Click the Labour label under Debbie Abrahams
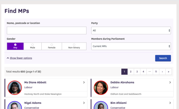 coord(115,87)
